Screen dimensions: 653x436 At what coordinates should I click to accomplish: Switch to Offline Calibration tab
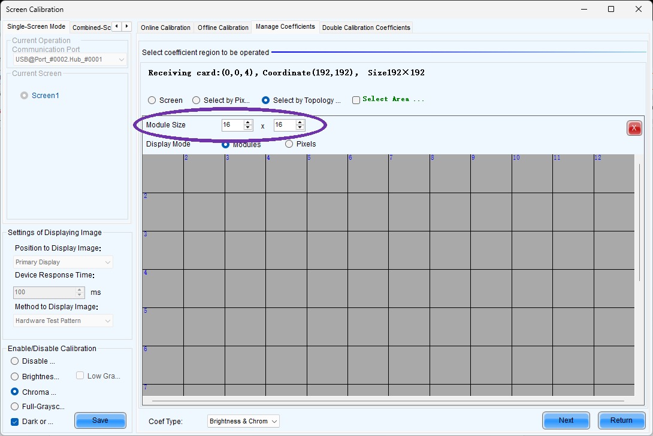click(x=223, y=28)
